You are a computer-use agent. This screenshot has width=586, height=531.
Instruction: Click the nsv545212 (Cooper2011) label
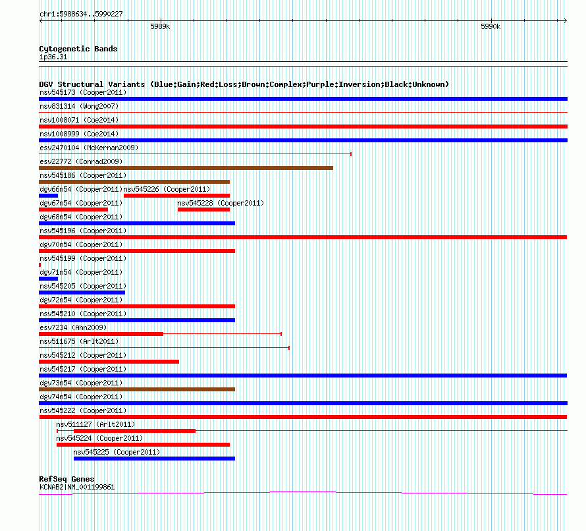pyautogui.click(x=83, y=355)
